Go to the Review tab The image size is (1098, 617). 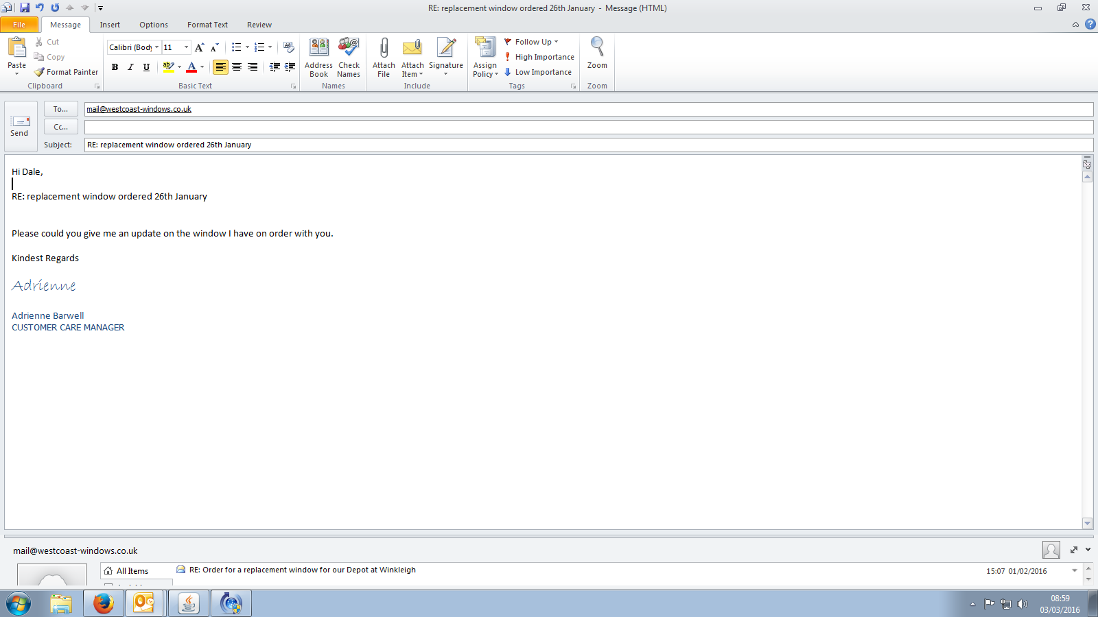259,25
